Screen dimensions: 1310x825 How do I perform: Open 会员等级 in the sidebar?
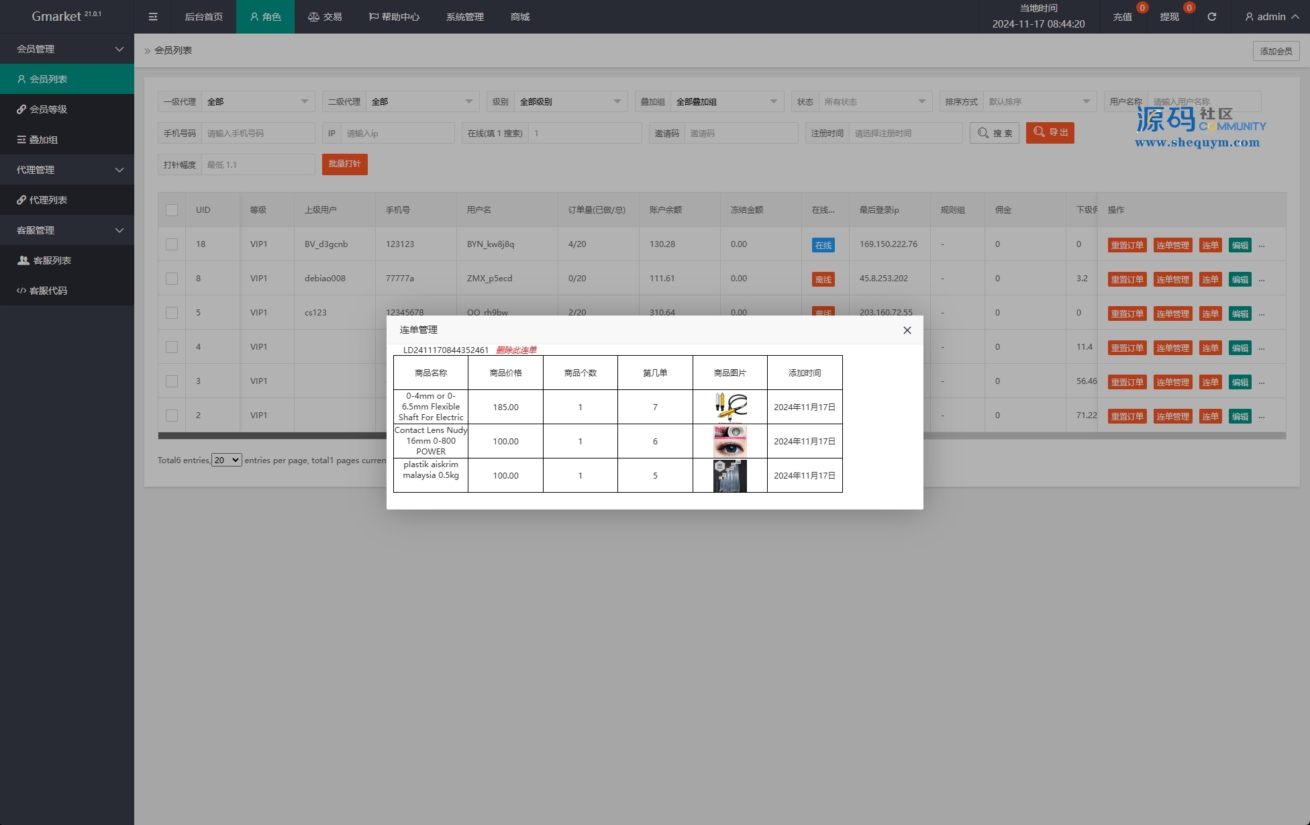tap(48, 109)
